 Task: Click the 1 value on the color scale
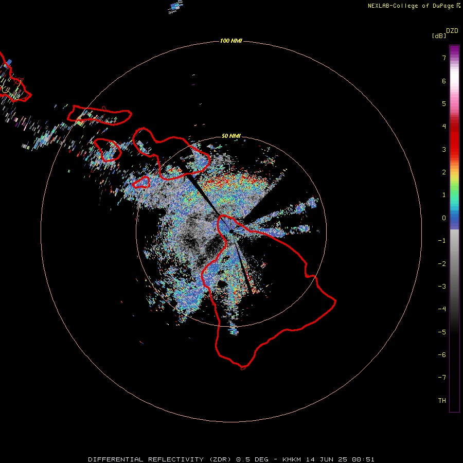tap(444, 195)
